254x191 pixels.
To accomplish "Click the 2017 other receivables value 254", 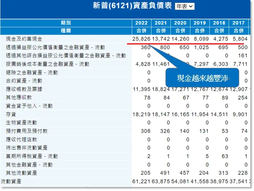I will pos(243,97).
